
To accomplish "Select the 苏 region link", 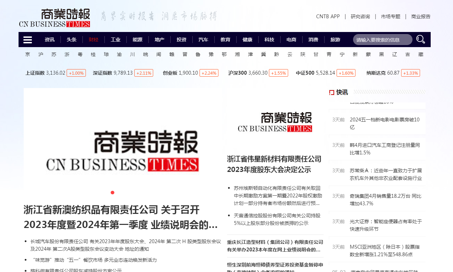I will 54,54.
